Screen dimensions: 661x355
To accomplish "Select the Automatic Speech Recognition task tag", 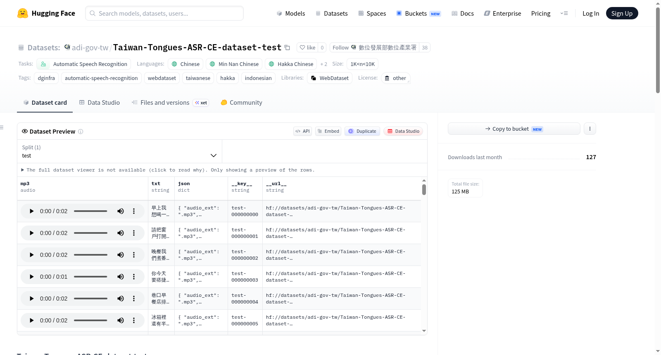I will pos(84,64).
